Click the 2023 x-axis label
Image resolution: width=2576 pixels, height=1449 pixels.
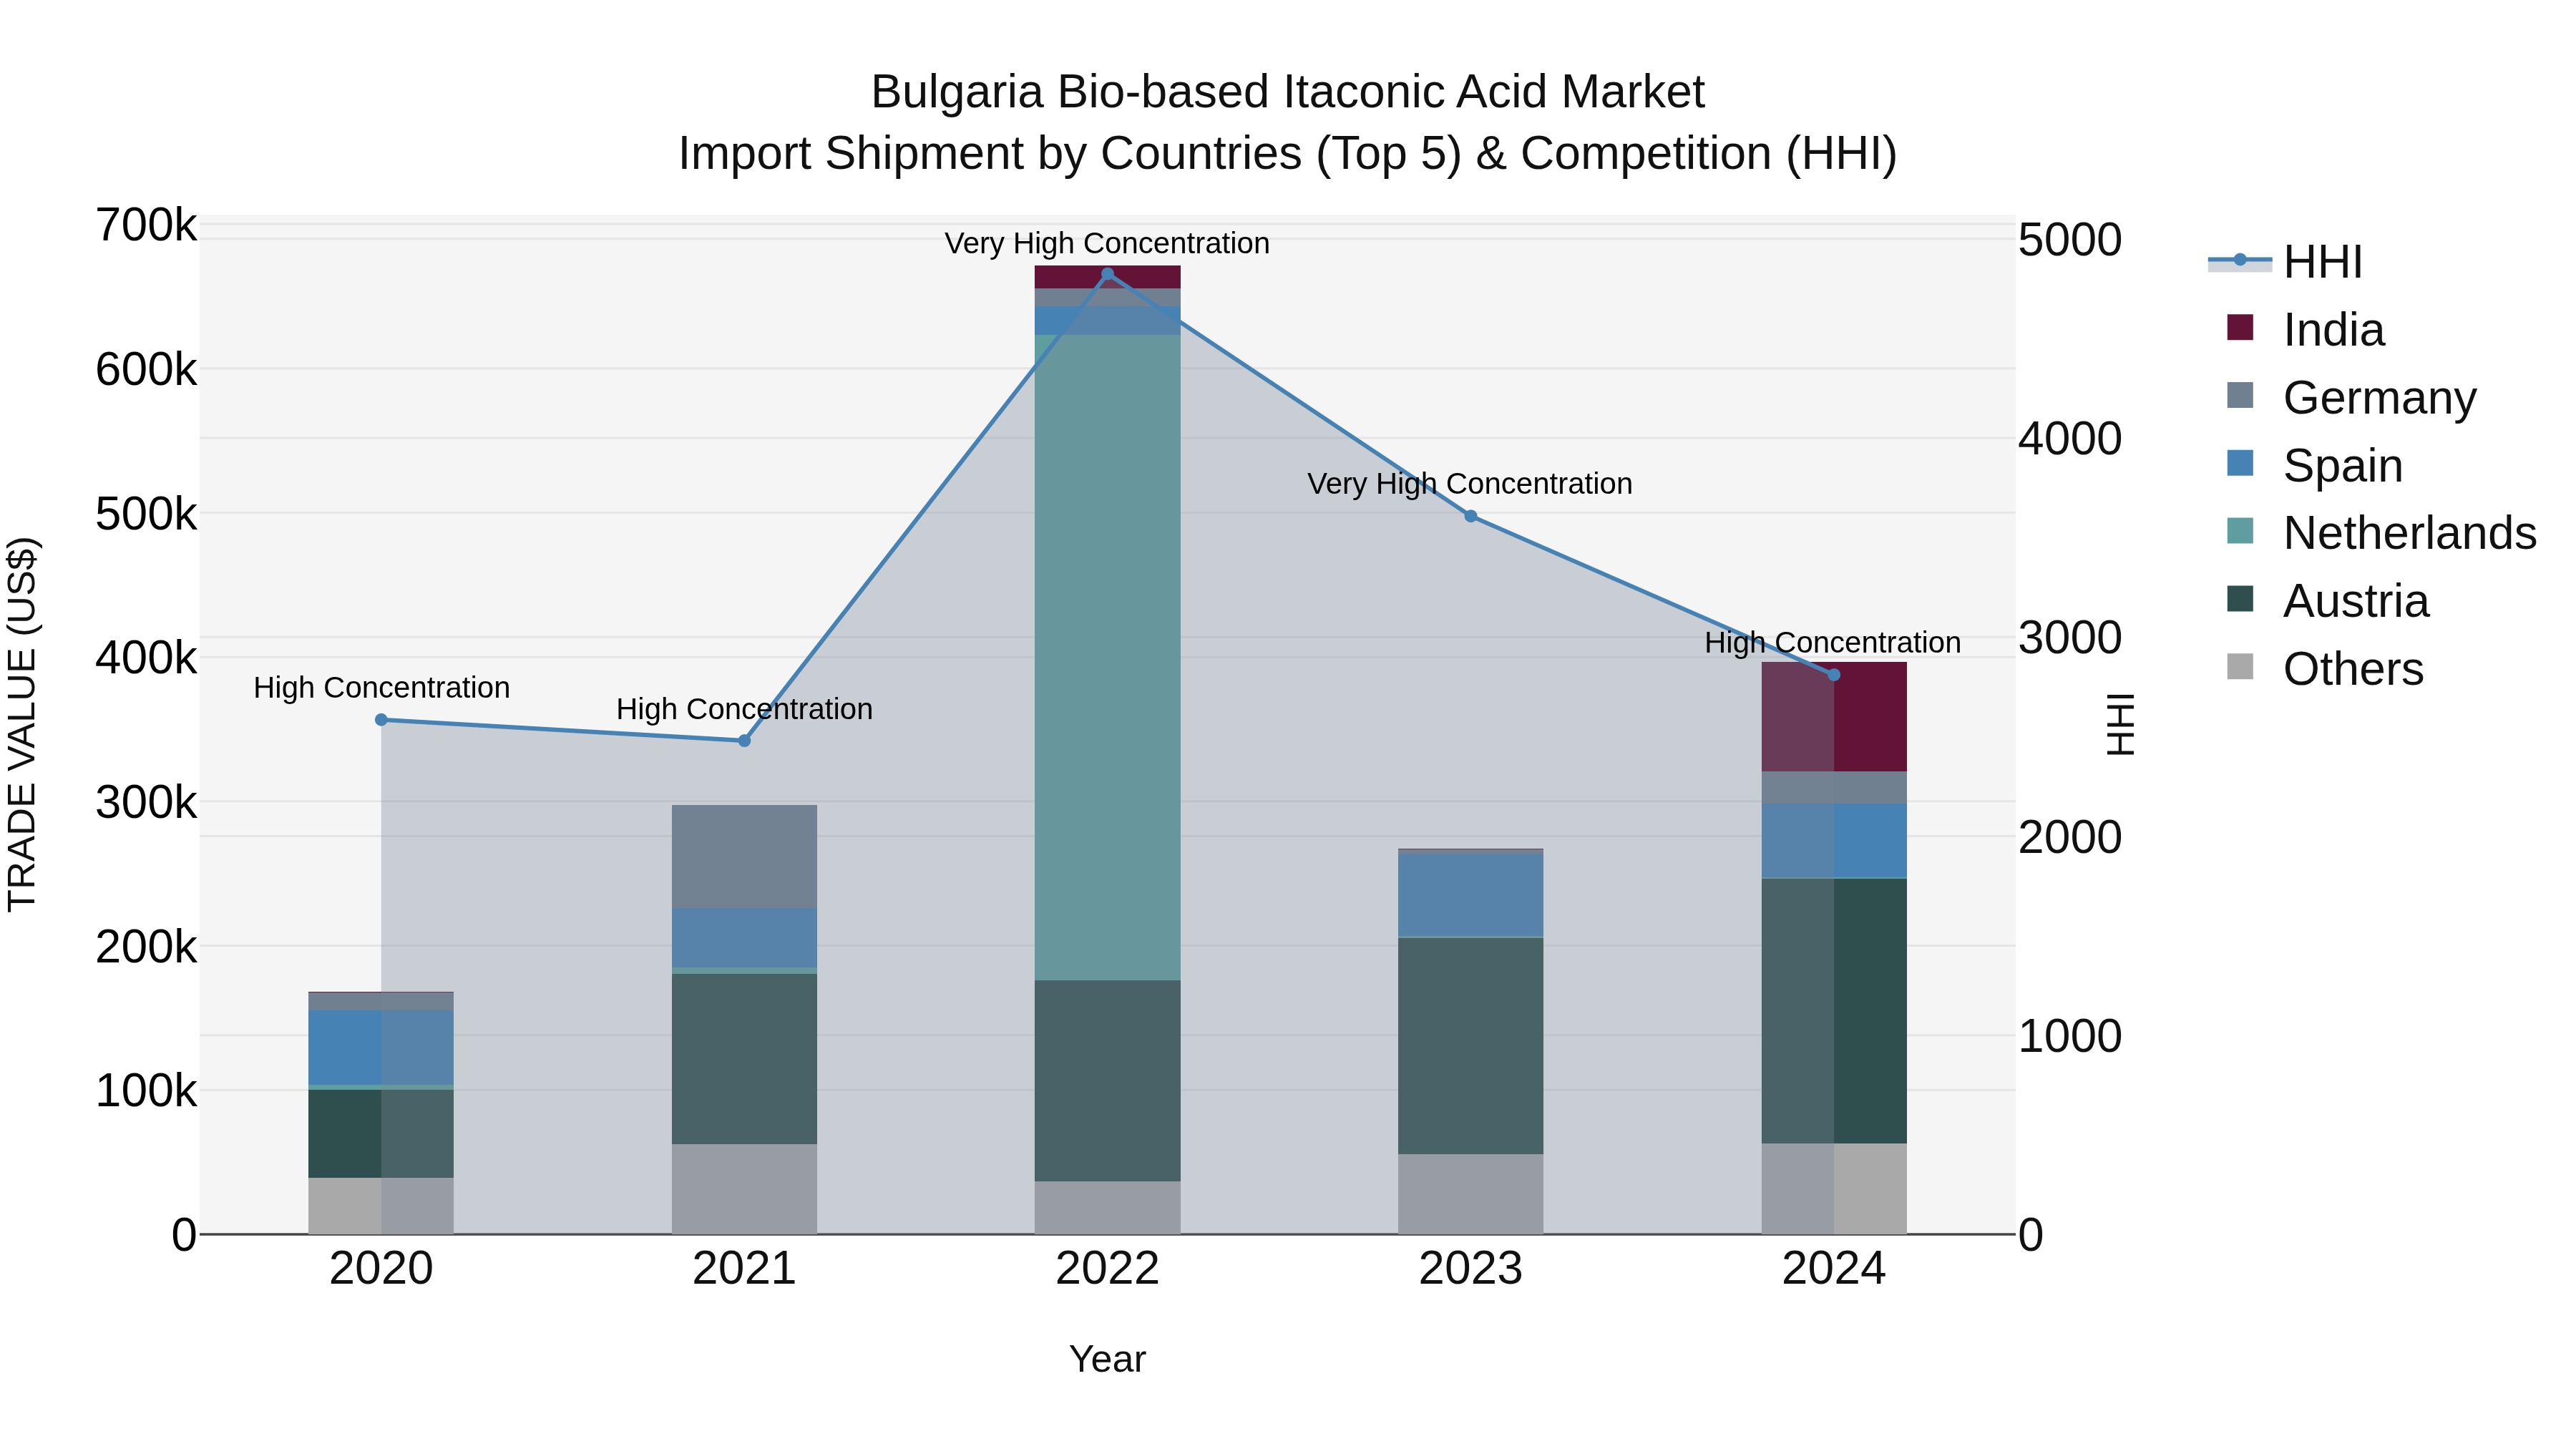pyautogui.click(x=1470, y=1269)
